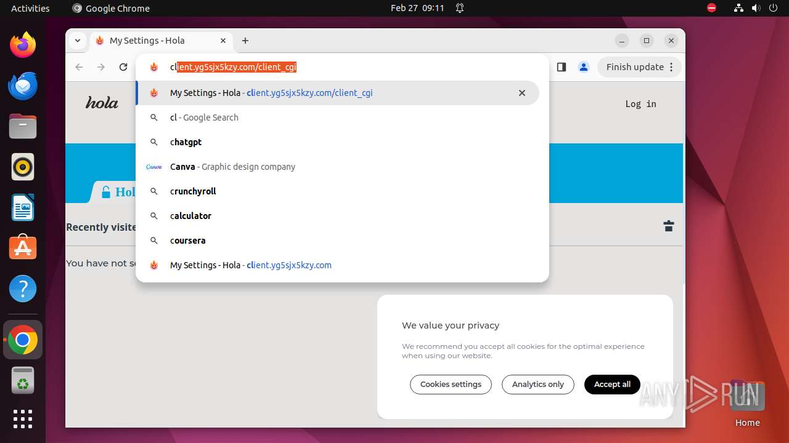
Task: Click the hola logo on page
Action: (x=102, y=103)
